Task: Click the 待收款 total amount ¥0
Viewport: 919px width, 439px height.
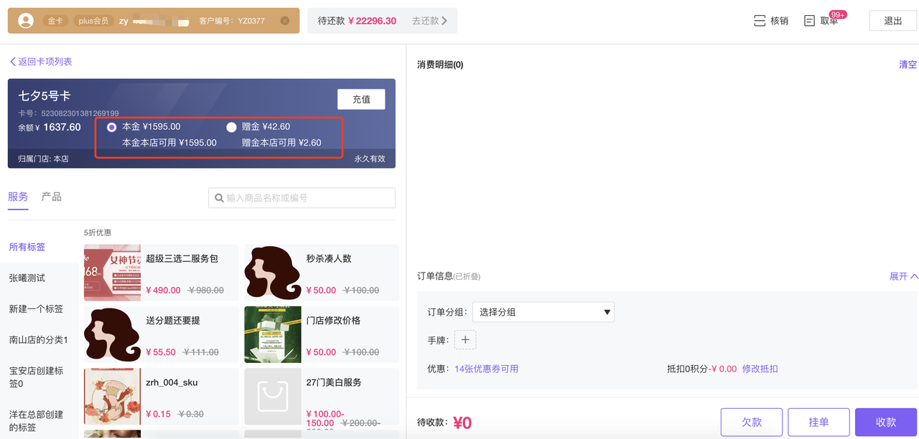Action: coord(462,423)
